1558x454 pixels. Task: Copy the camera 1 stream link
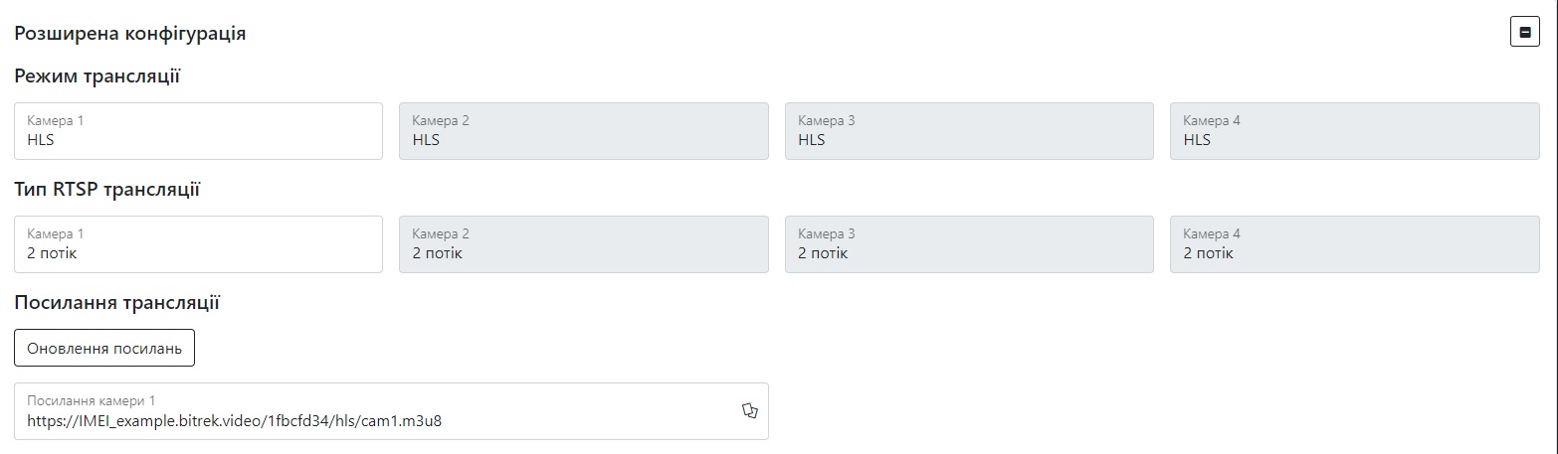(x=750, y=410)
